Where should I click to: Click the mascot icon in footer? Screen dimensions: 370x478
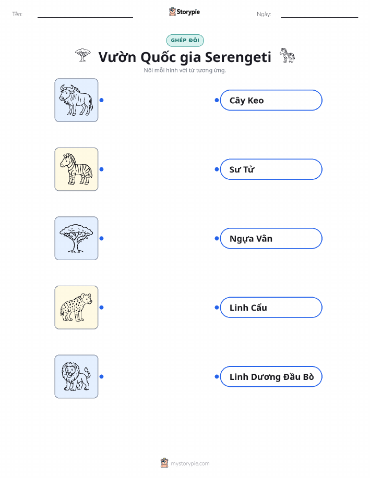tap(164, 463)
